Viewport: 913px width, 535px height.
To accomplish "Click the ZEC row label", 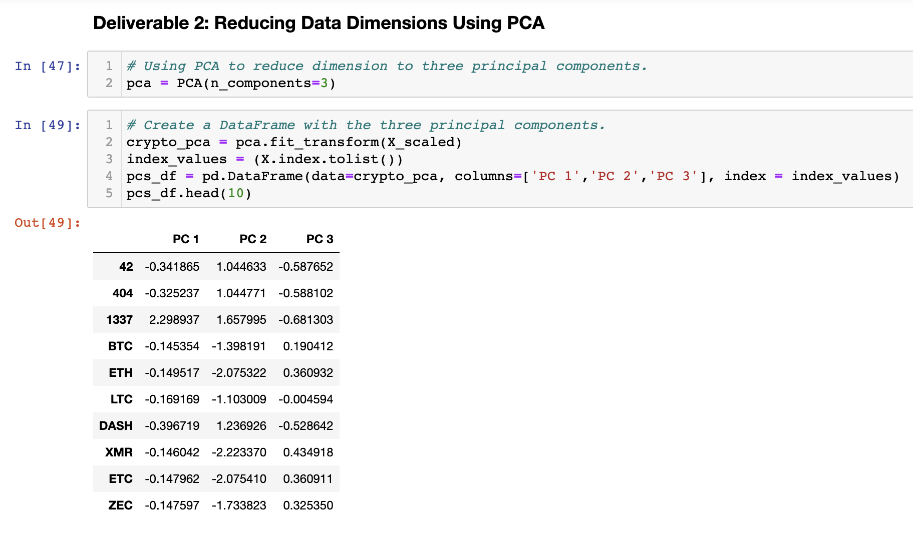I will 121,505.
